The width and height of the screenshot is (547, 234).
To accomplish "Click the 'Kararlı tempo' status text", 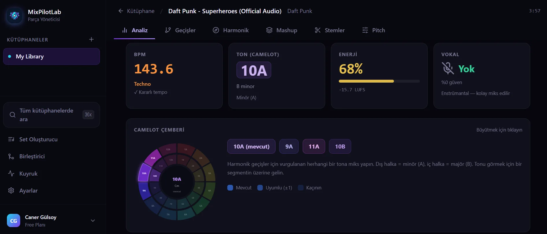I will [x=150, y=92].
